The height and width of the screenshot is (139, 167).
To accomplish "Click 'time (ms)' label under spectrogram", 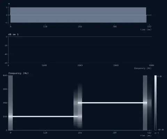I will click(146, 136).
